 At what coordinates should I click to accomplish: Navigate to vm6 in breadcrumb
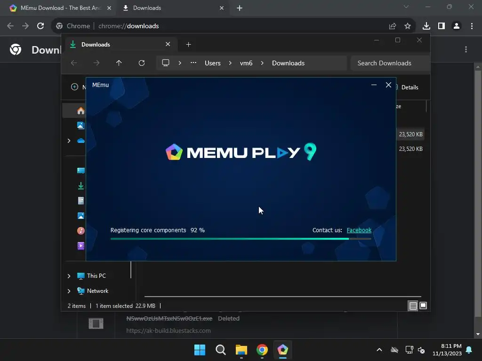[x=246, y=63]
